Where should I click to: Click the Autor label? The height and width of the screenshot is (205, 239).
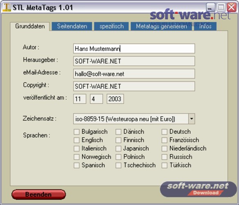(x=31, y=47)
